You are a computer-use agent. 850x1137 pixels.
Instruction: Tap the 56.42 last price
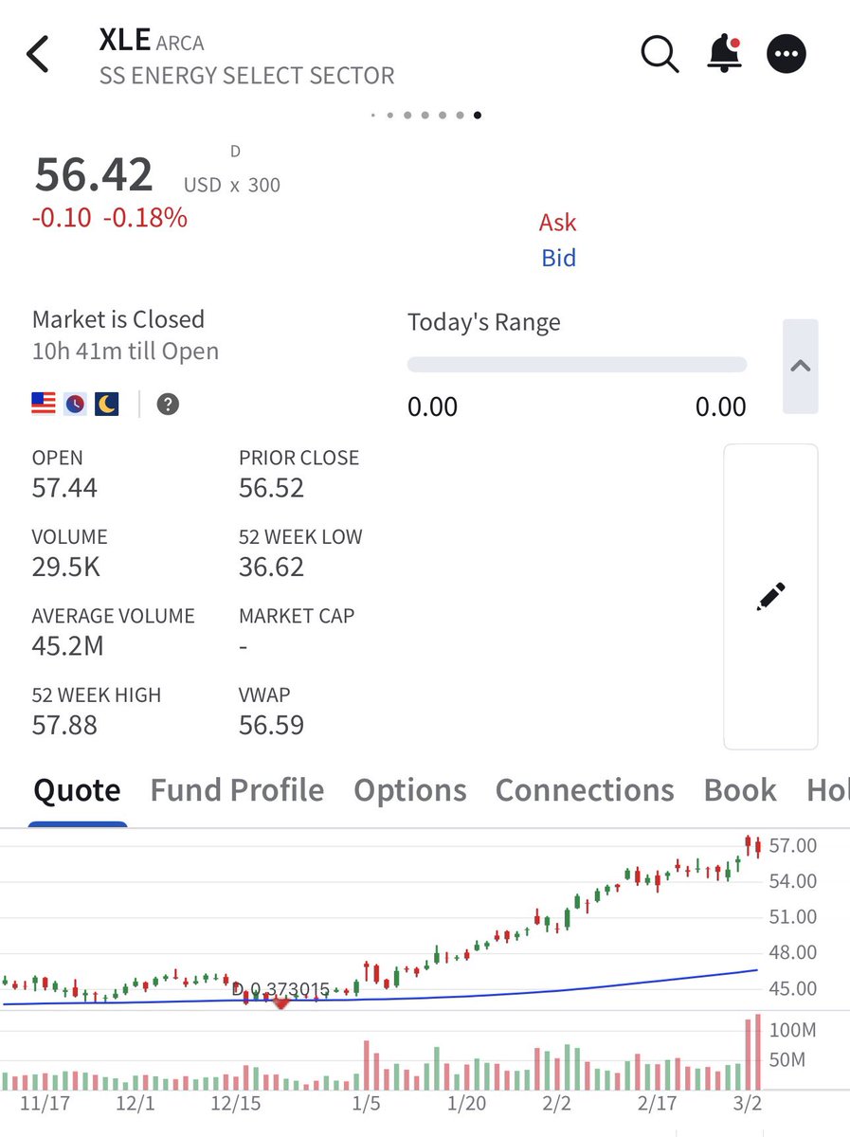(94, 175)
